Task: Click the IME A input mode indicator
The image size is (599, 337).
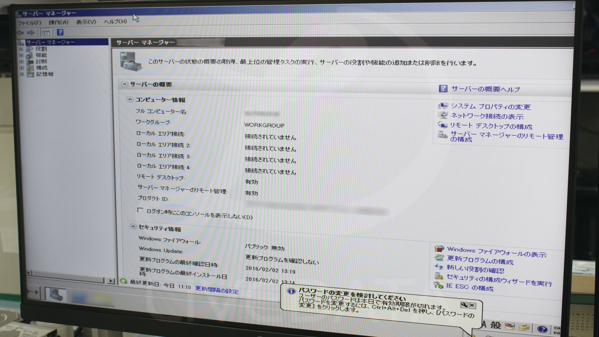Action: 484,324
